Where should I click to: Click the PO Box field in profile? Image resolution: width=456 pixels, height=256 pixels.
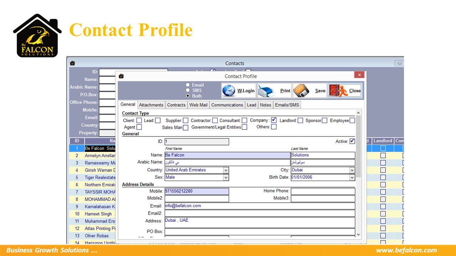[x=260, y=232]
